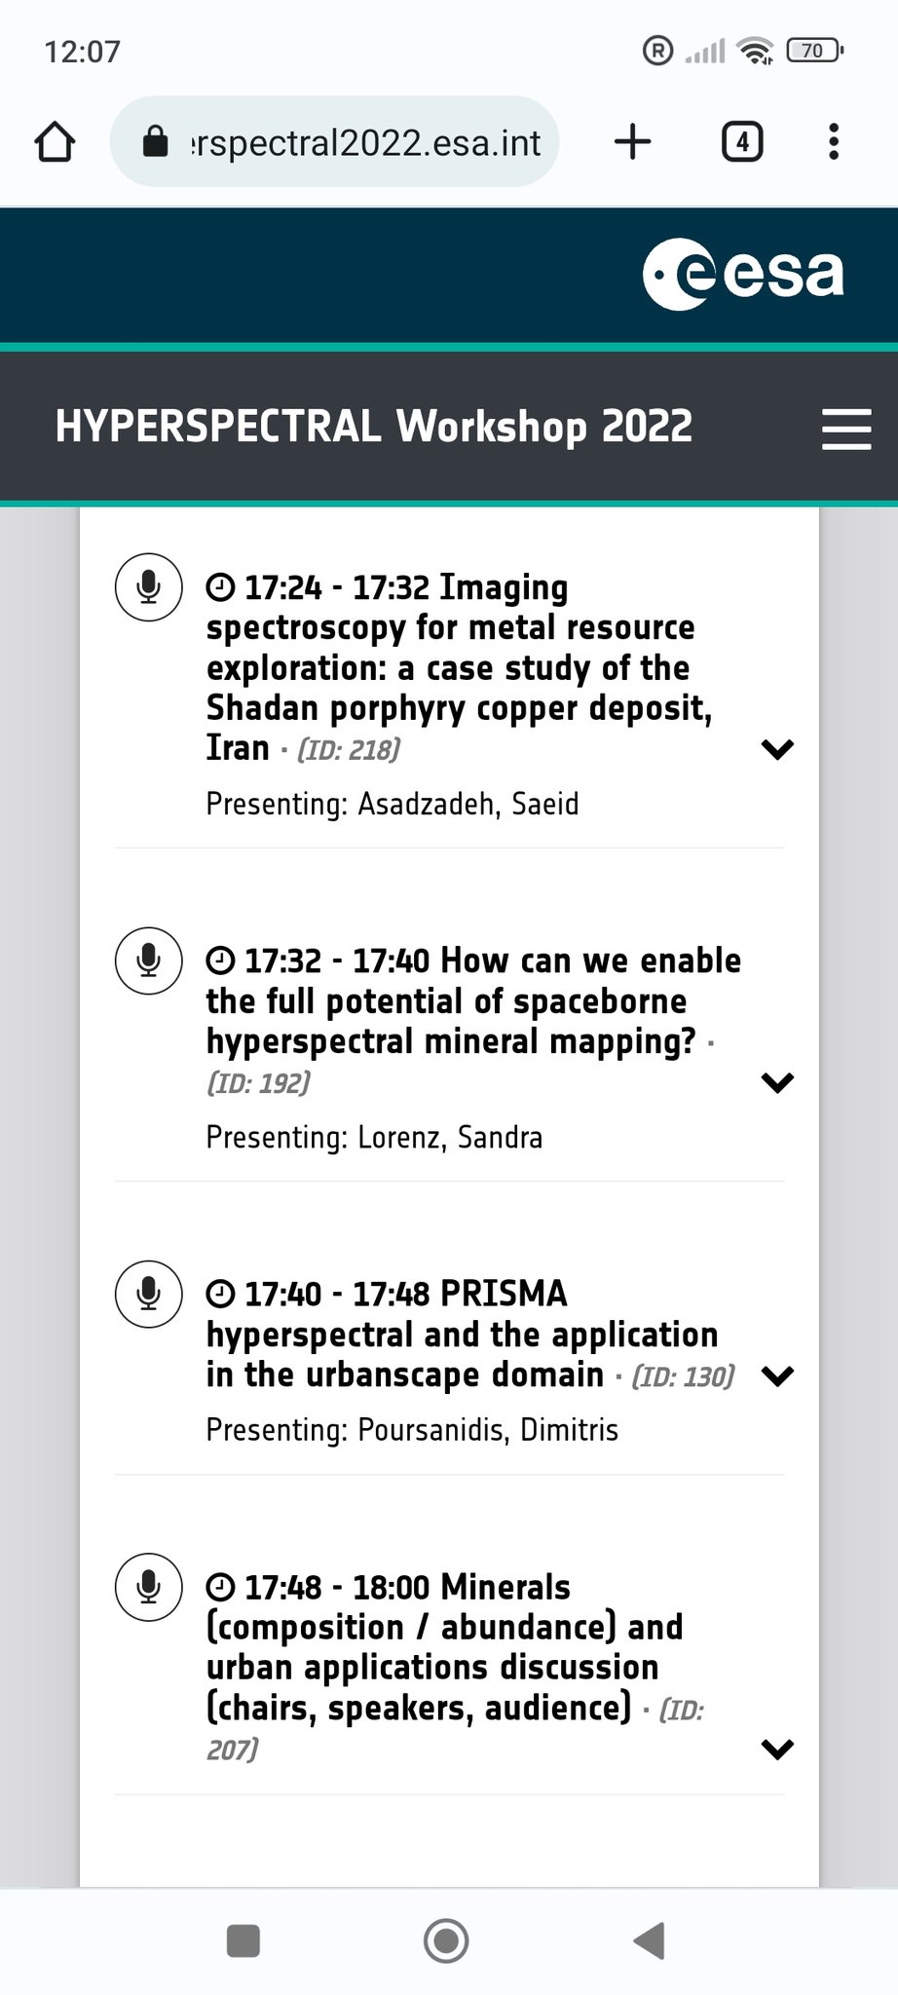Open the browser three-dot overflow menu
Screen dimensions: 898x1995
[833, 142]
